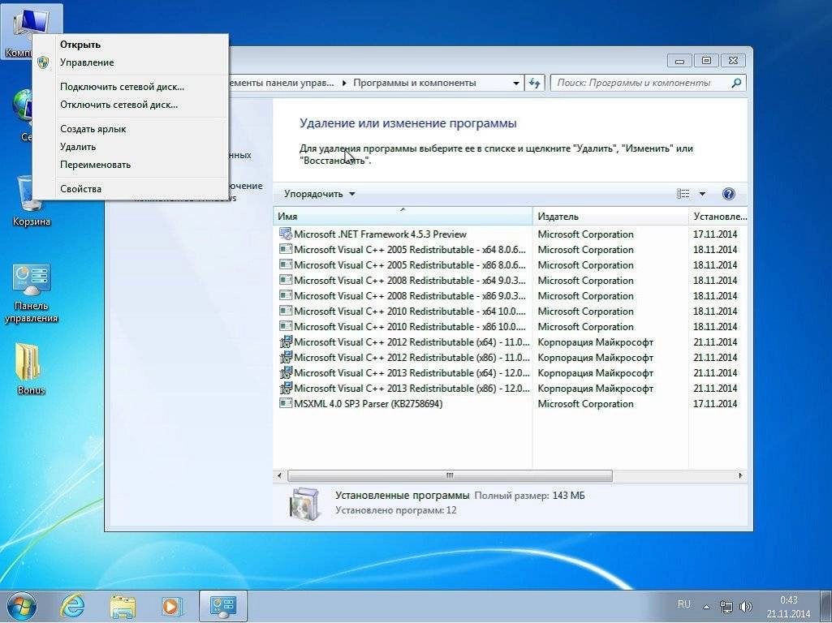Click the volume speaker tray icon
Image resolution: width=832 pixels, height=623 pixels.
(745, 607)
